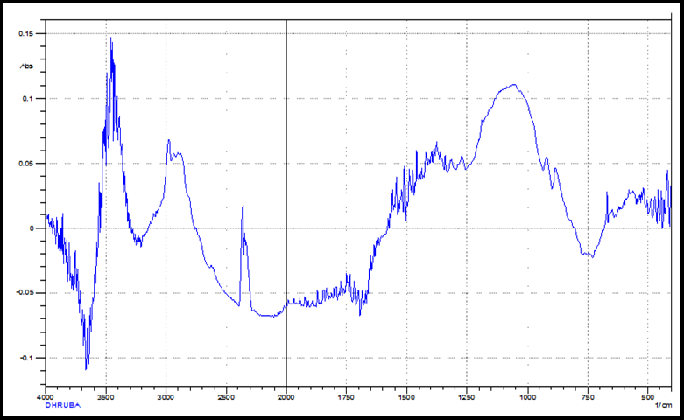Click the sharp peak near 2350 wavenumber

coord(243,207)
